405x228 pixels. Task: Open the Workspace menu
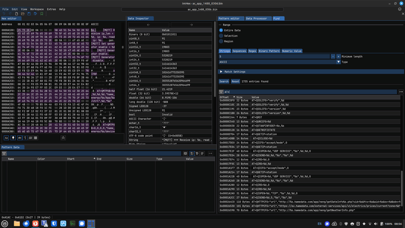36,9
